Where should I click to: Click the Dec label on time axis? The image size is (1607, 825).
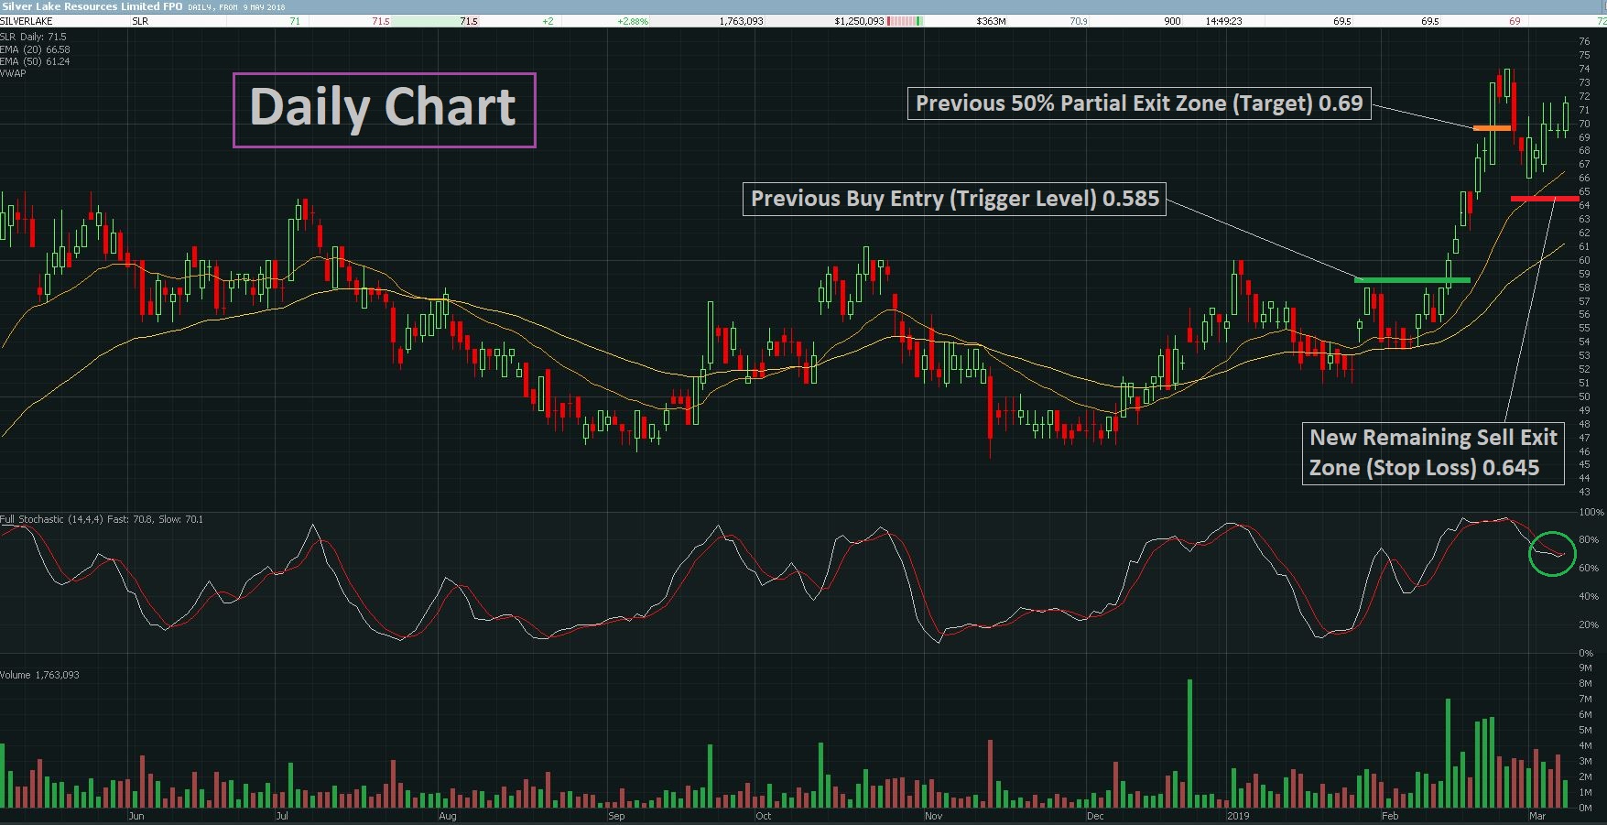click(1095, 816)
